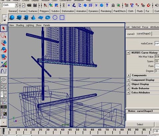The height and width of the screenshot is (136, 159).
Task: Expand the Component Display section
Action: pyautogui.click(x=129, y=80)
